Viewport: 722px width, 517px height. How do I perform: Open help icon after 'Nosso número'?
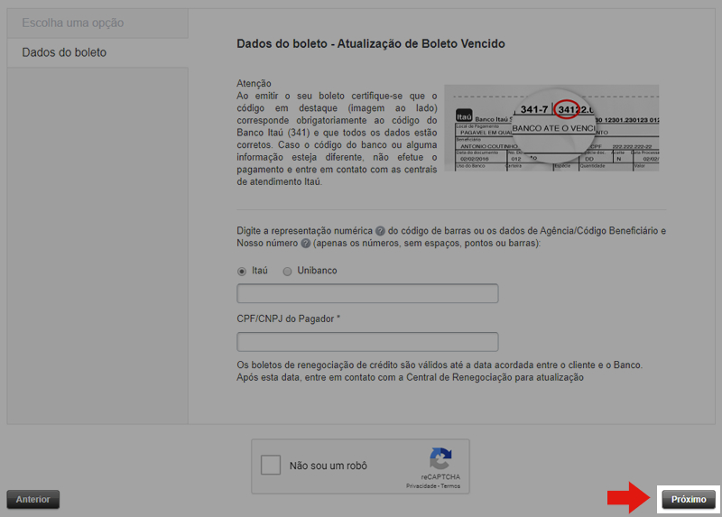pos(305,243)
